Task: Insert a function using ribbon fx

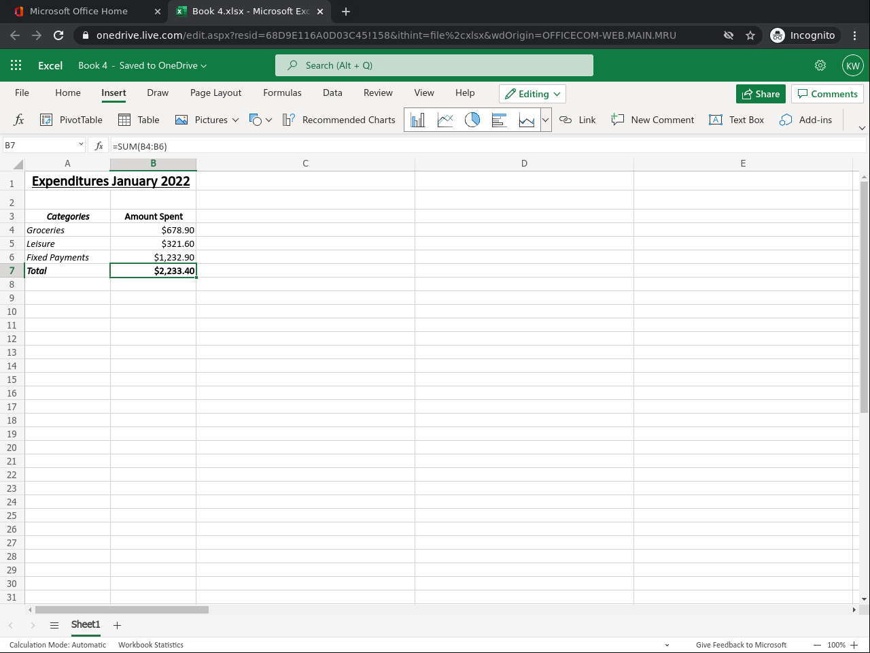Action: pos(19,120)
